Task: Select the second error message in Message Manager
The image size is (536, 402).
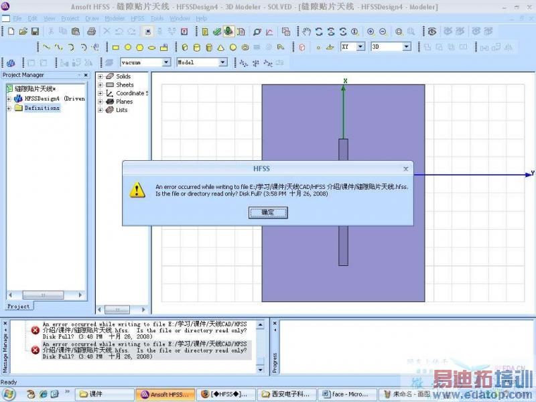Action: tap(145, 350)
